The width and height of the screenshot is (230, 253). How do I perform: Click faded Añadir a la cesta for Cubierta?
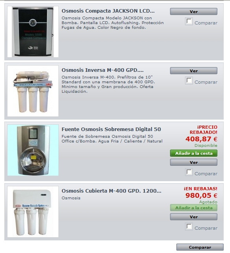(194, 208)
